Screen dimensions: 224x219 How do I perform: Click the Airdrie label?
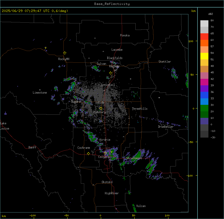(x=105, y=140)
